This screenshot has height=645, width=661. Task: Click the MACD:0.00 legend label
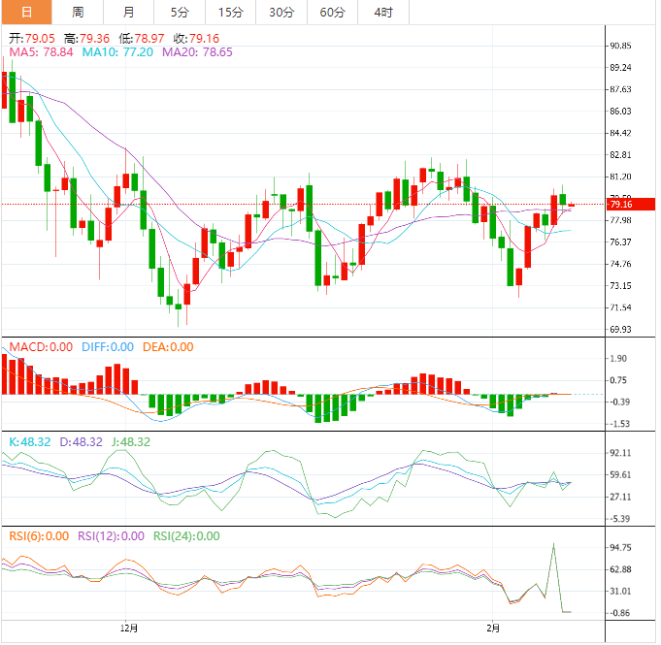[40, 347]
